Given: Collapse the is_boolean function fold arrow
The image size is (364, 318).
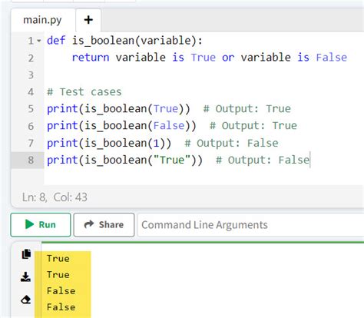Looking at the screenshot, I should tap(39, 41).
